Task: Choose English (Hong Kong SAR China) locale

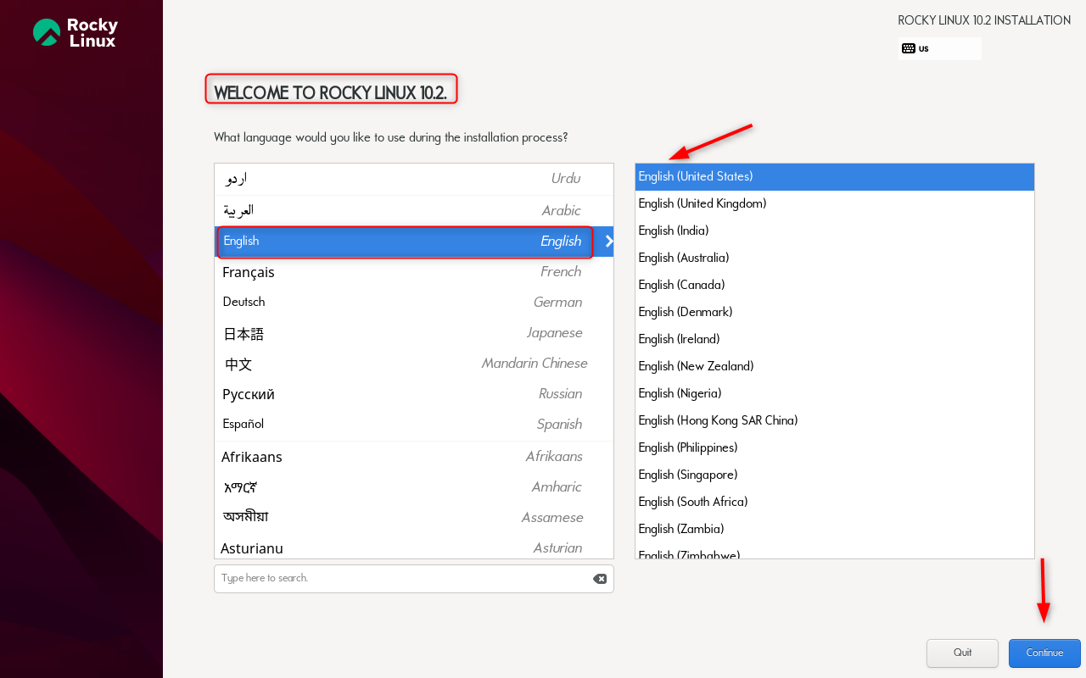Action: pos(835,420)
